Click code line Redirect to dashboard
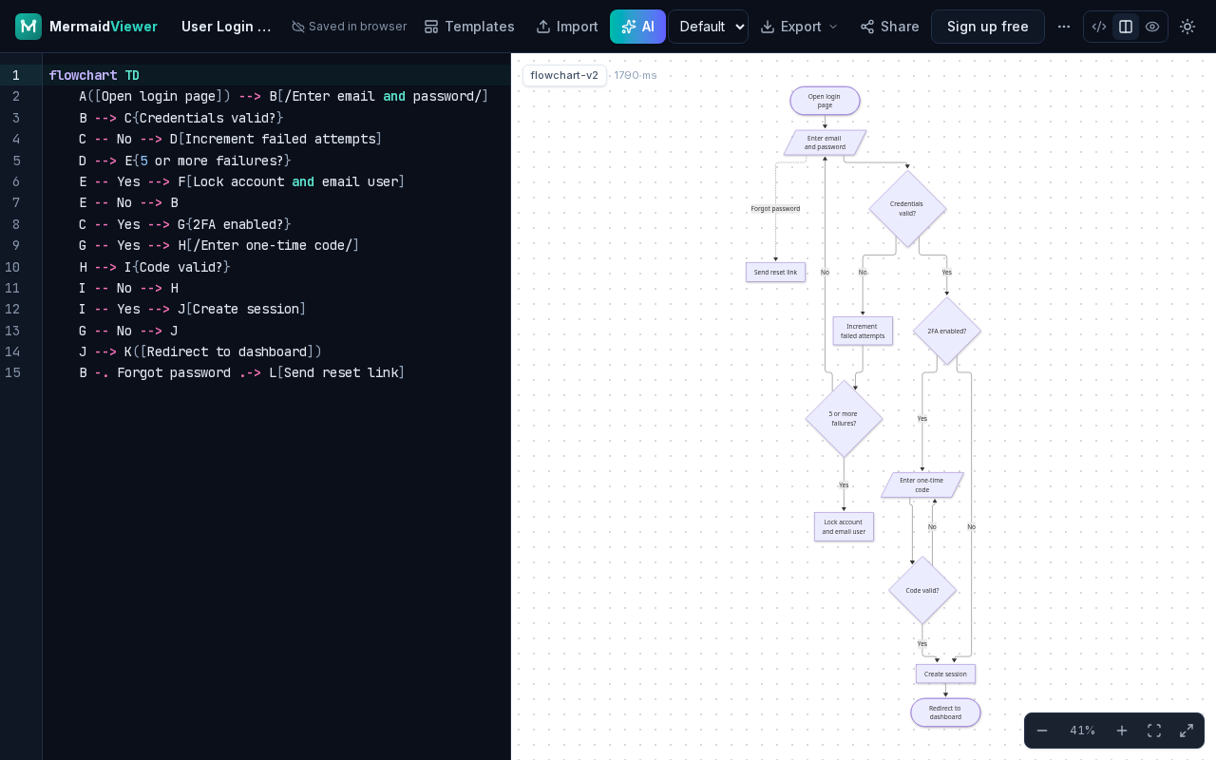The width and height of the screenshot is (1216, 760). [x=200, y=351]
